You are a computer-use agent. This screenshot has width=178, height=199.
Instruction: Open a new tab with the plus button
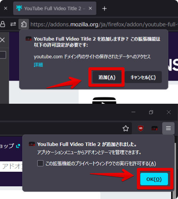(x=105, y=8)
